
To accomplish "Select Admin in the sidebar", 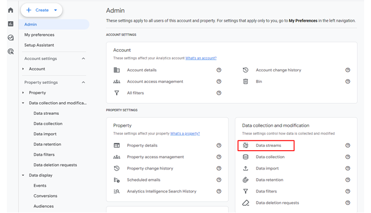I will tap(54, 25).
